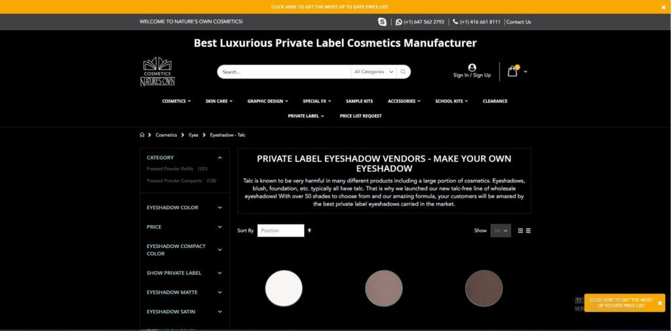Click the top banner price list link

(x=330, y=7)
